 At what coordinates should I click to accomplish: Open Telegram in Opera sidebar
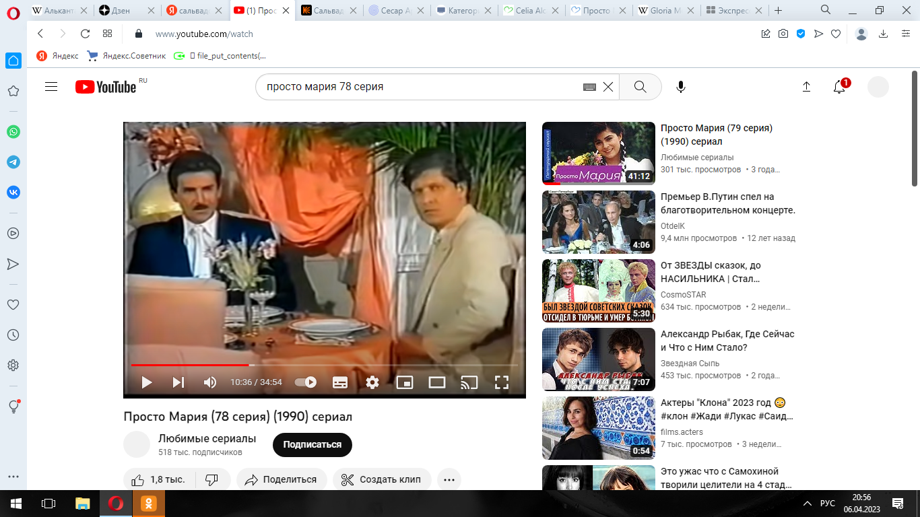(x=13, y=162)
